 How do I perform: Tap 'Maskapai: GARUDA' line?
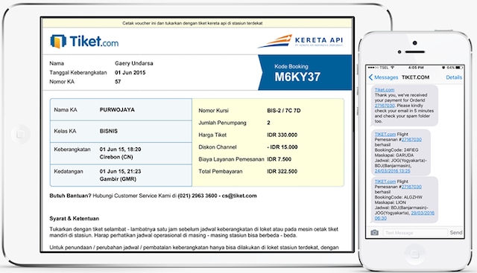(394, 155)
